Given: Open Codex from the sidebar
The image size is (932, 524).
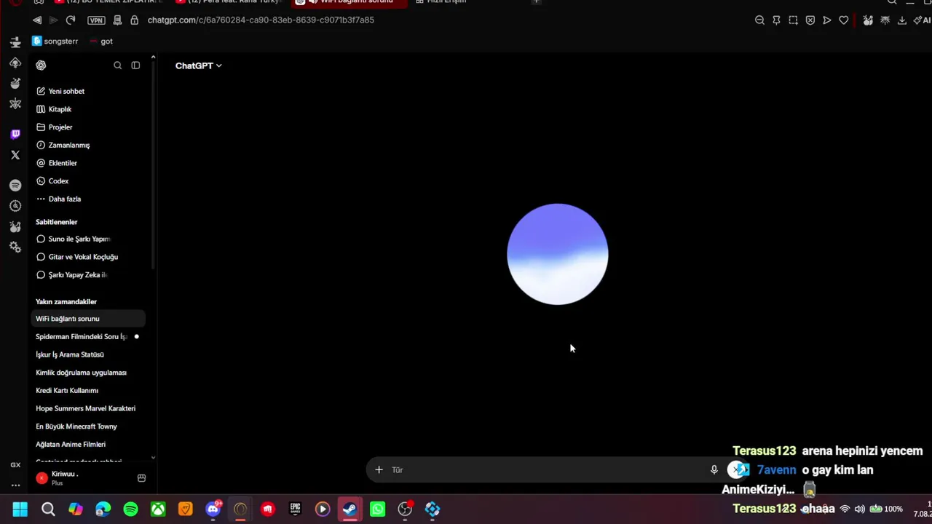Looking at the screenshot, I should coord(89,180).
